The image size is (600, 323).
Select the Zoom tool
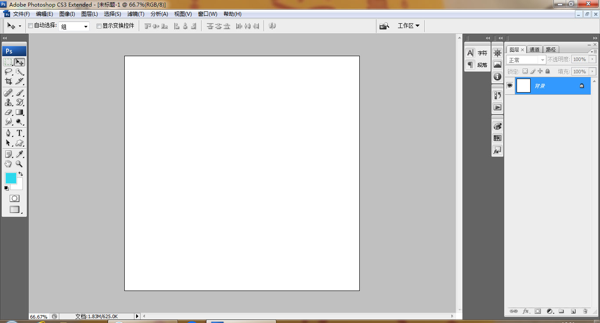coord(20,164)
